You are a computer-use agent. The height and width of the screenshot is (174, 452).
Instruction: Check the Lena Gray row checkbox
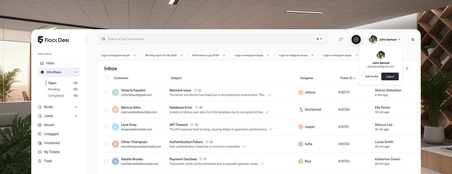(106, 127)
